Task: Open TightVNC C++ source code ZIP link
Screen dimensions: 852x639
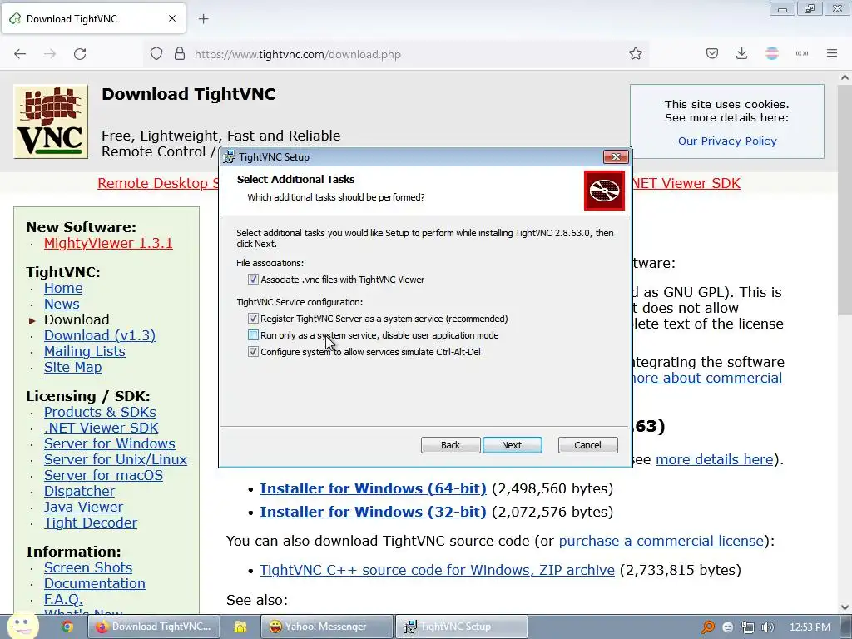Action: [x=437, y=570]
